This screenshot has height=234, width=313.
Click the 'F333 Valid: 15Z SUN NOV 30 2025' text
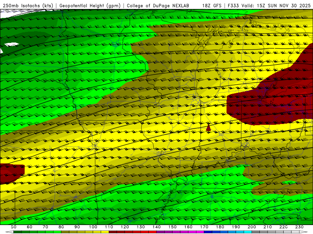click(269, 6)
